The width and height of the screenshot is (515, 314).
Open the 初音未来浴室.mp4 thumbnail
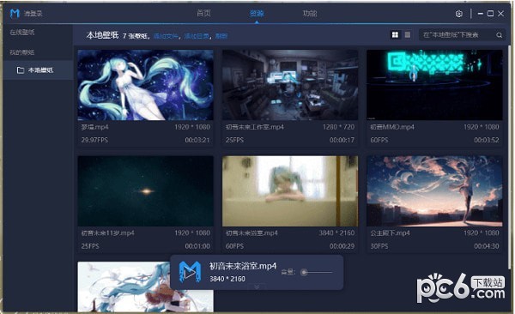coord(290,191)
